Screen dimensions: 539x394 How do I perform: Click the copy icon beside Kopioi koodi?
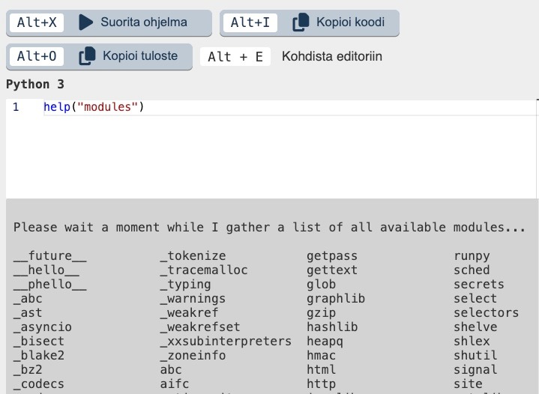tap(301, 22)
